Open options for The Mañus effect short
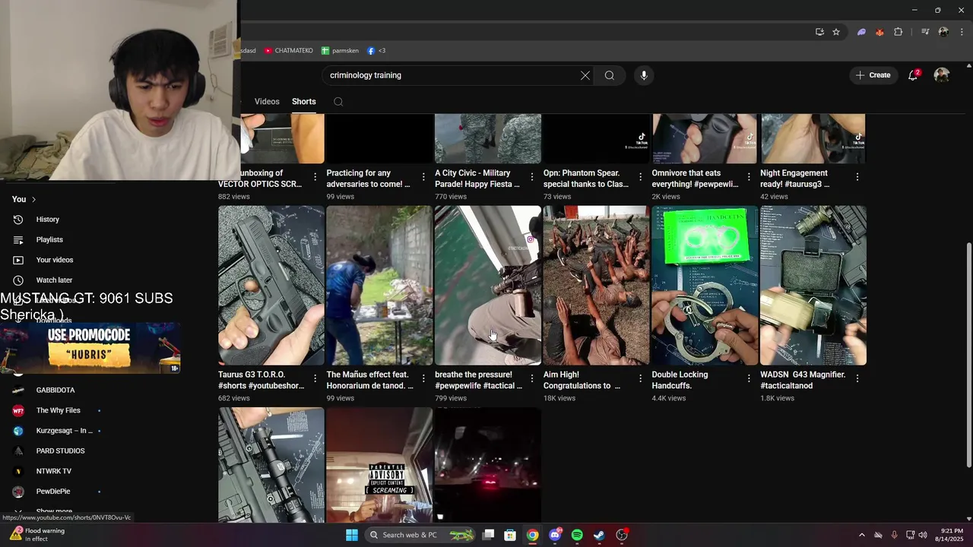 click(423, 378)
